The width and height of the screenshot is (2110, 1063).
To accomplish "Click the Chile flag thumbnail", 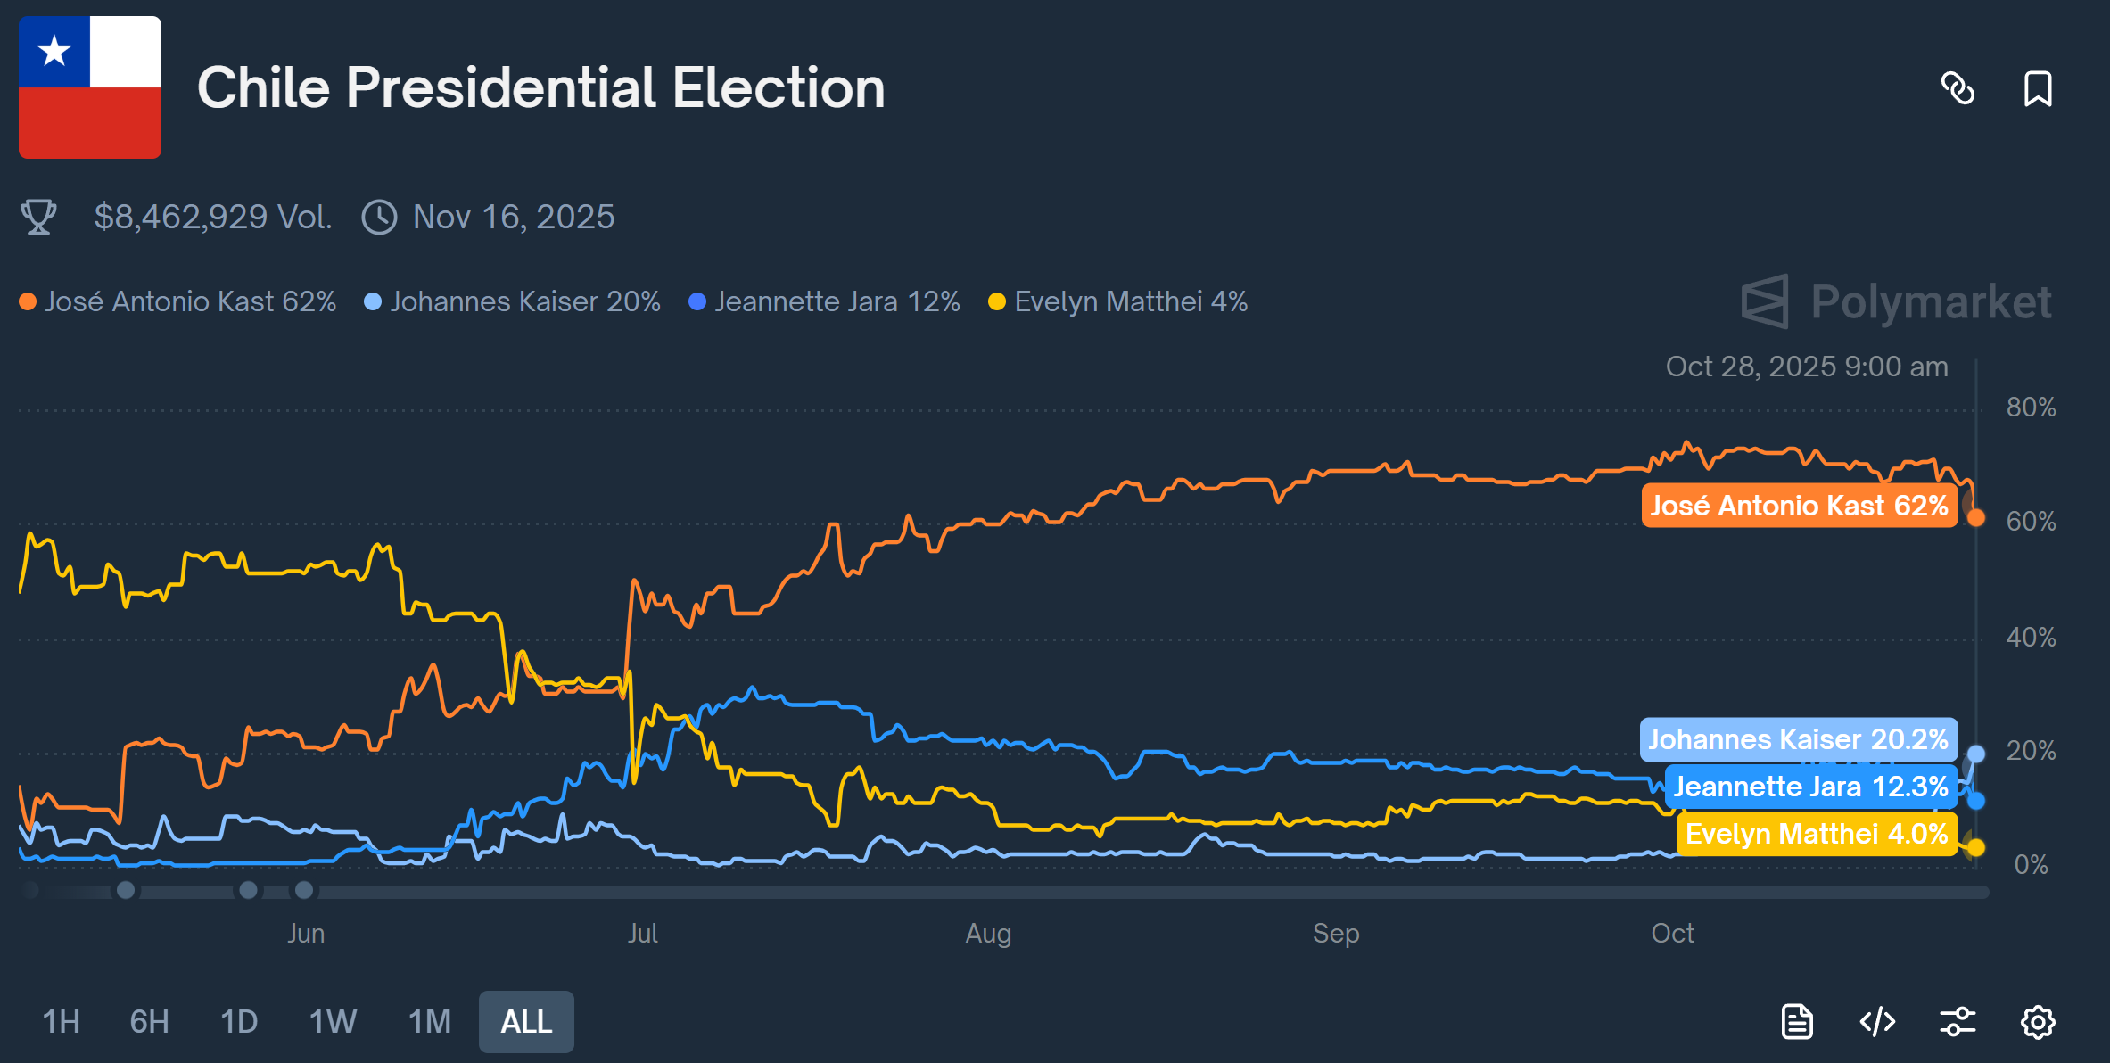I will pos(90,87).
